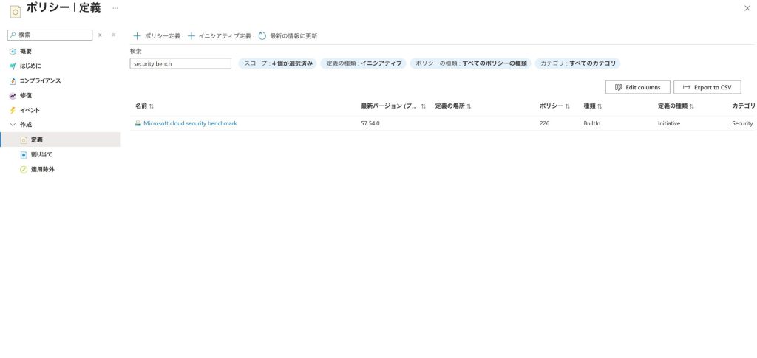
Task: Open the スコープ scope filter
Action: coord(278,63)
